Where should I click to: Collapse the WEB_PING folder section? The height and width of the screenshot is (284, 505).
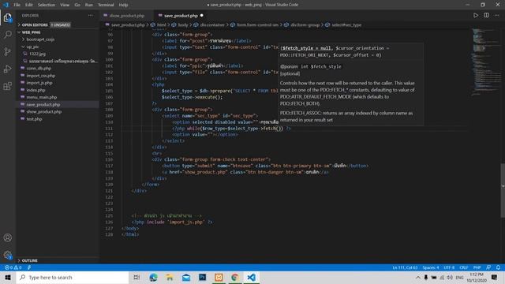click(x=32, y=32)
